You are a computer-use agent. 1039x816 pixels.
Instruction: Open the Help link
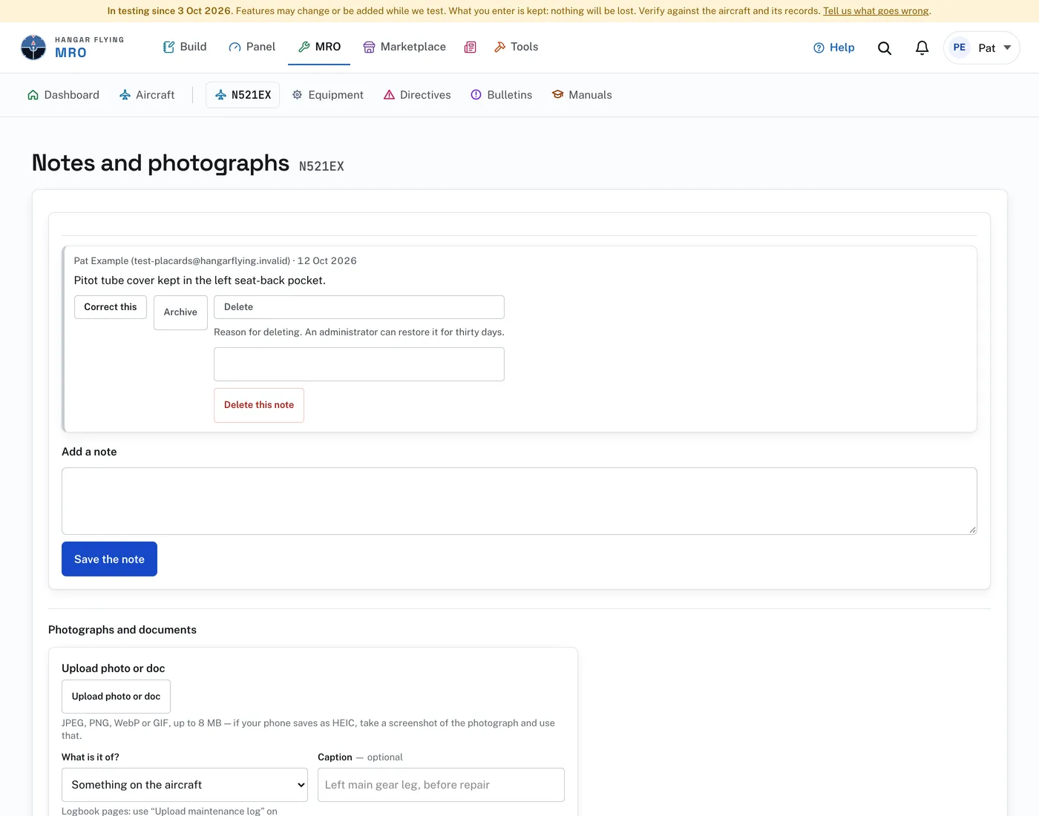(834, 47)
